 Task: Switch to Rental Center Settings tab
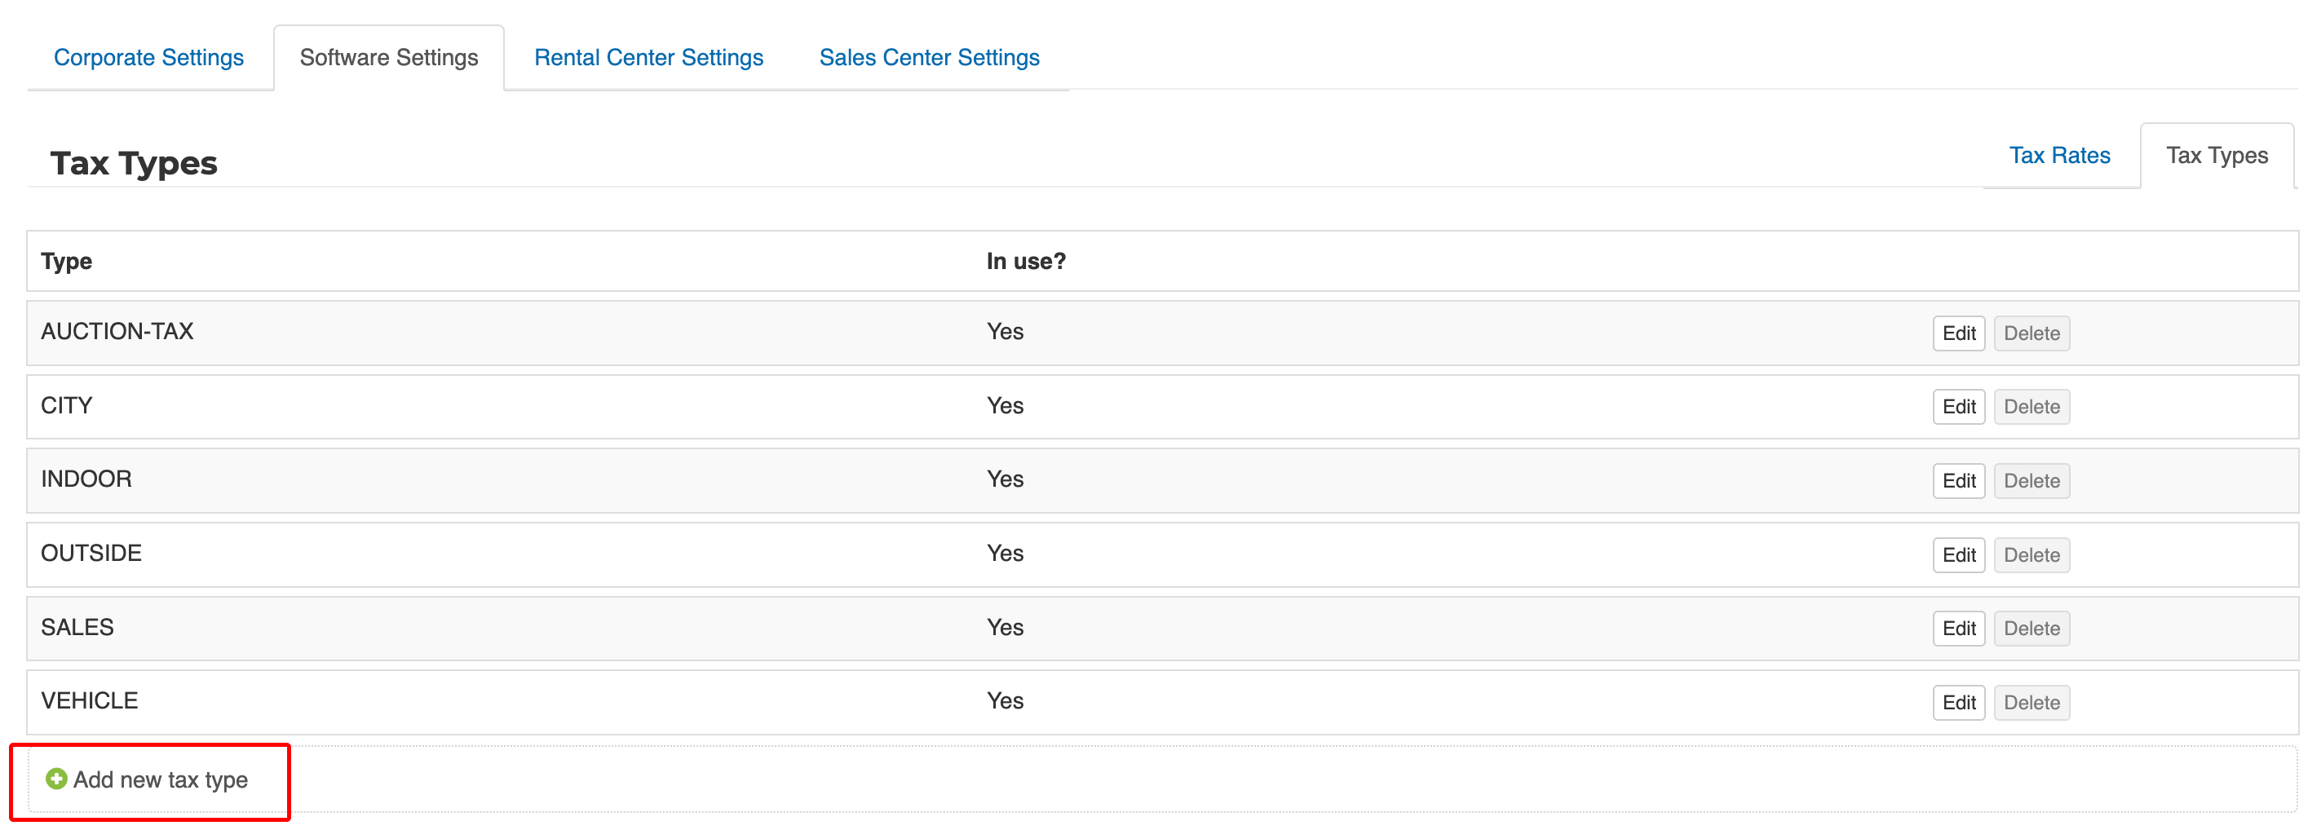point(648,57)
